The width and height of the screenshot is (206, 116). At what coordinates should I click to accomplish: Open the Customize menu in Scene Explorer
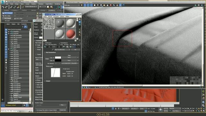24,24
